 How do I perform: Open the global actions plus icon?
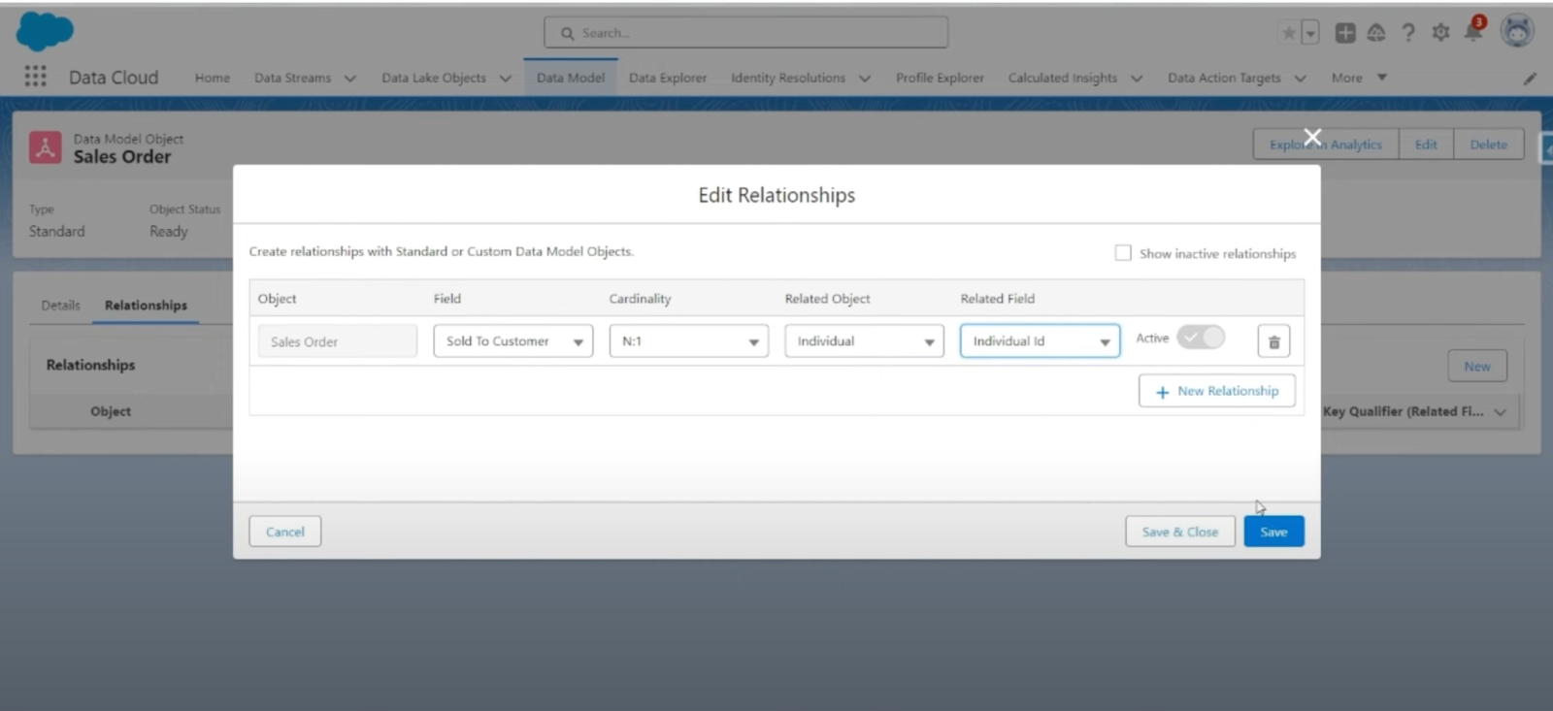coord(1345,33)
